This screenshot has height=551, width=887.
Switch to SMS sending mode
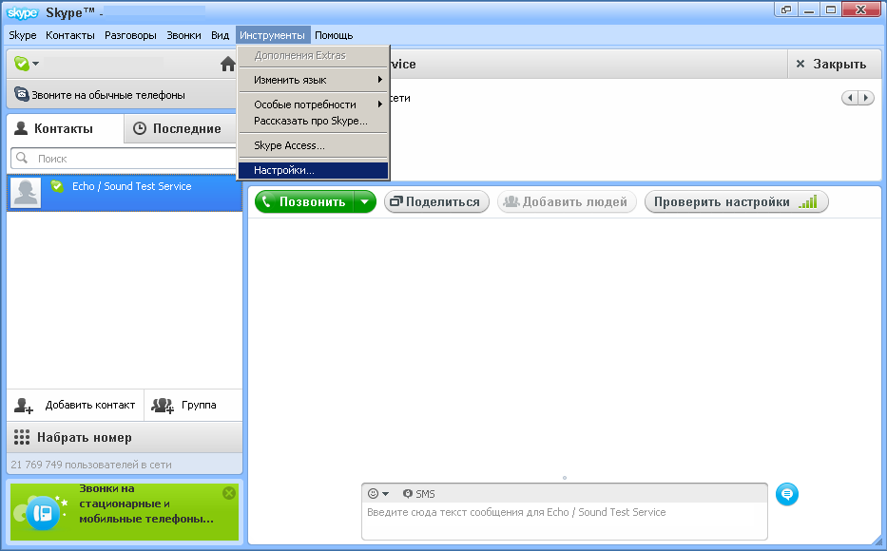tap(419, 493)
